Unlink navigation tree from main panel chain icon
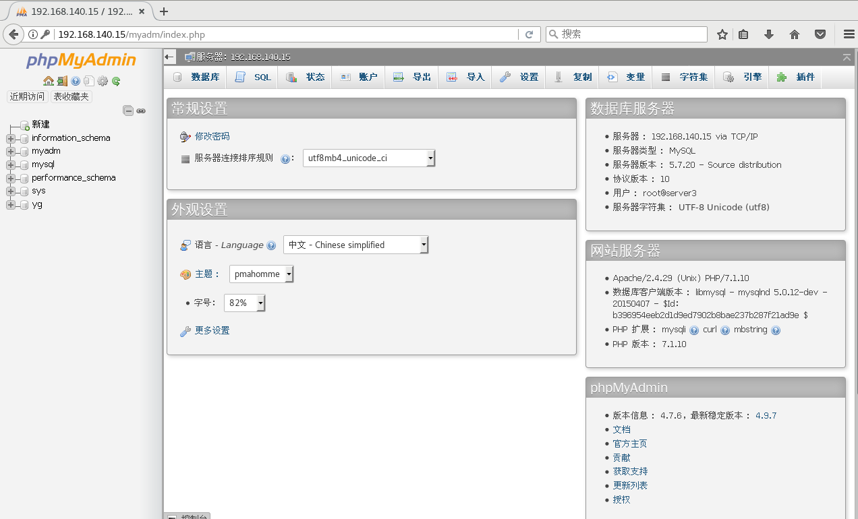 pos(141,111)
